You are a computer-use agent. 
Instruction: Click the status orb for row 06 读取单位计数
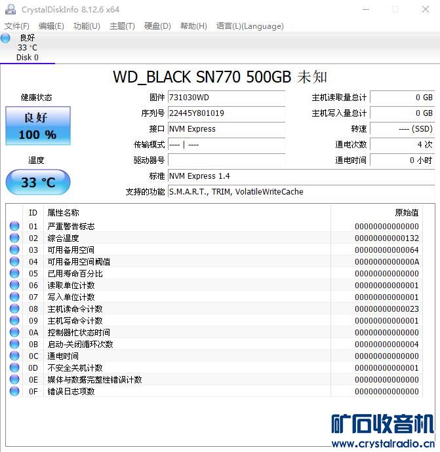[14, 285]
